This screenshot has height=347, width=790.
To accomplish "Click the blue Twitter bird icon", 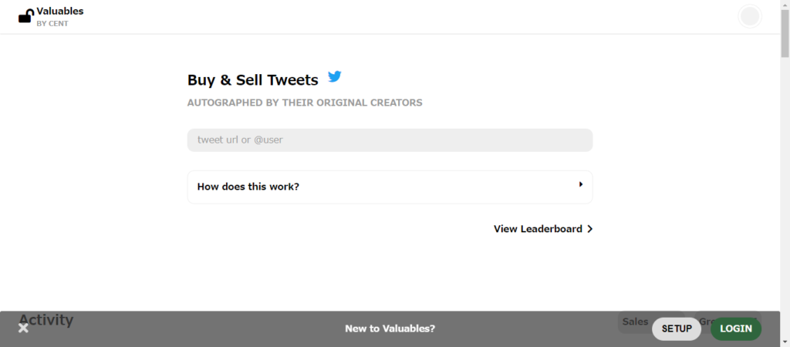I will pos(335,76).
